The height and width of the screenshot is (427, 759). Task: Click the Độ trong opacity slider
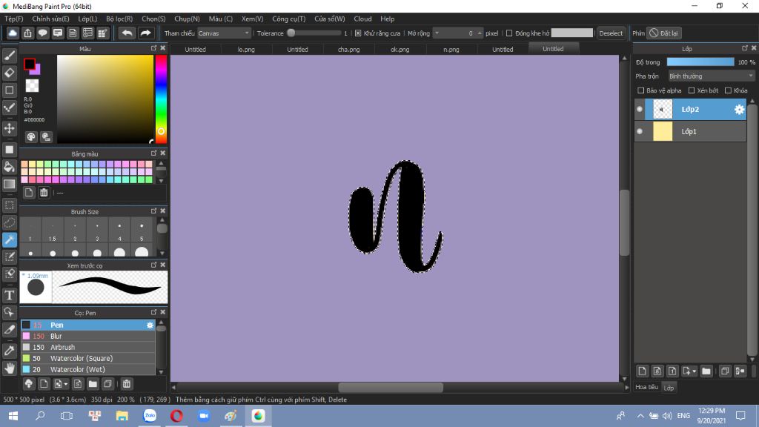(x=700, y=62)
